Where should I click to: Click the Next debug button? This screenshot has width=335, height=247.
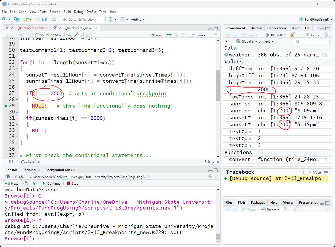pyautogui.click(x=11, y=183)
